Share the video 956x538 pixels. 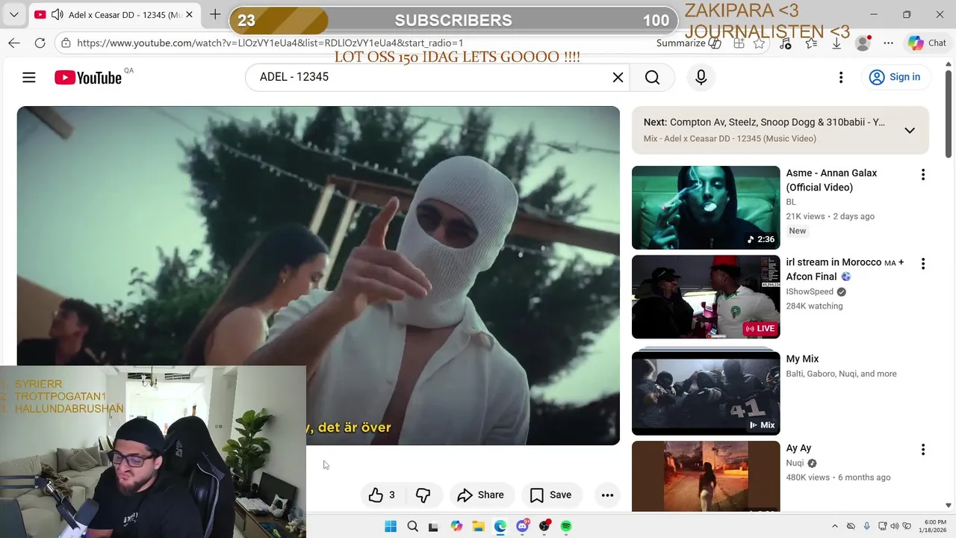481,495
